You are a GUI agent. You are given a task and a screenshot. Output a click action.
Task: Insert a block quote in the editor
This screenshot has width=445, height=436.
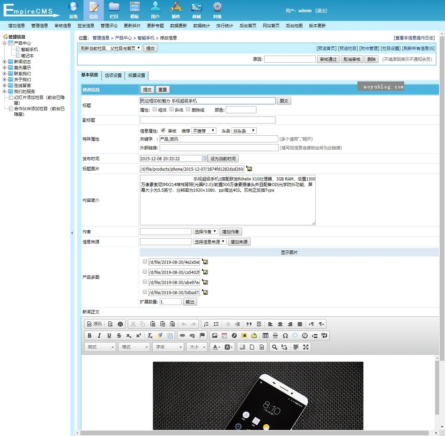click(x=249, y=324)
